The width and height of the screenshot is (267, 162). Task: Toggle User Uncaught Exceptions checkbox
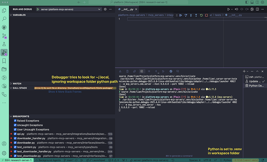click(x=15, y=130)
